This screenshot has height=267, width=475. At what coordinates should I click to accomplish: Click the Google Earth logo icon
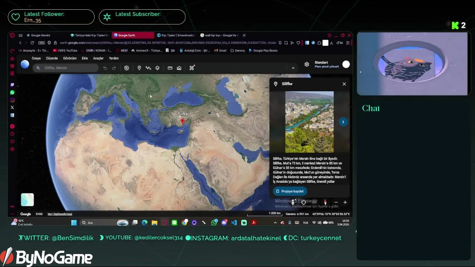pyautogui.click(x=25, y=64)
